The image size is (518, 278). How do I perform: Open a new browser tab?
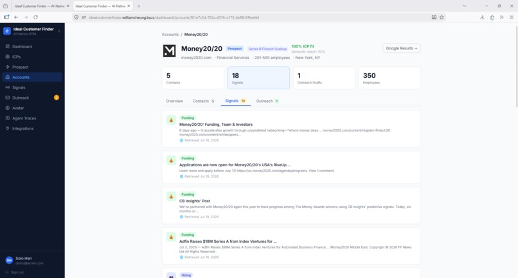[x=139, y=6]
